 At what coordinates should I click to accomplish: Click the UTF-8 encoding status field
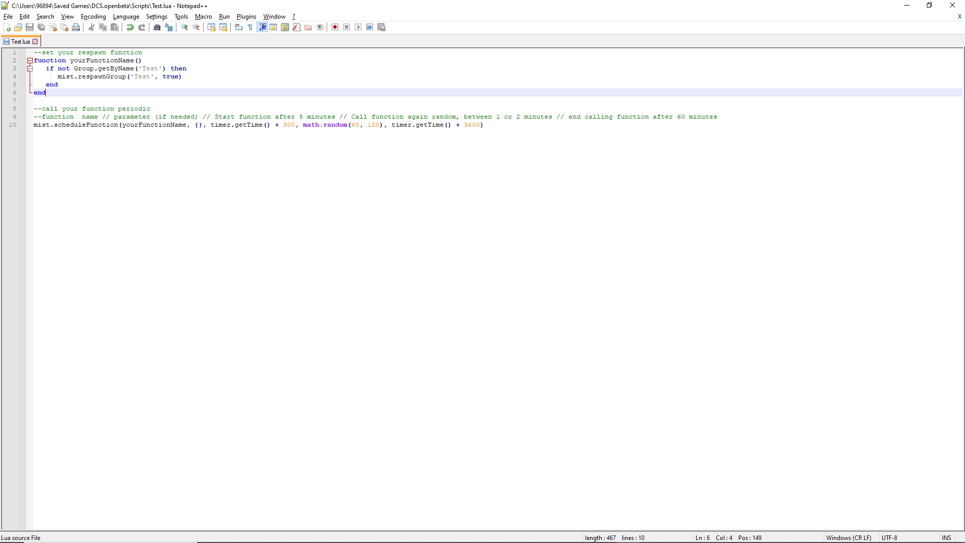pyautogui.click(x=889, y=538)
